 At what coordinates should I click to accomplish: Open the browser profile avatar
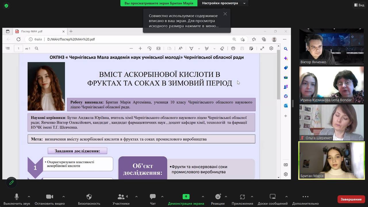point(274,39)
